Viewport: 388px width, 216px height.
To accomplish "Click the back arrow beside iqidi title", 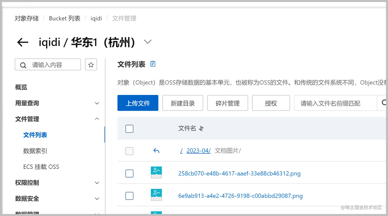I will pyautogui.click(x=23, y=42).
